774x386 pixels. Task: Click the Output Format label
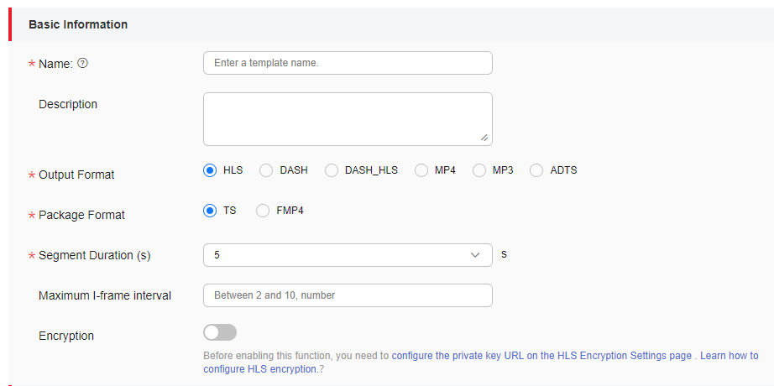(x=76, y=175)
